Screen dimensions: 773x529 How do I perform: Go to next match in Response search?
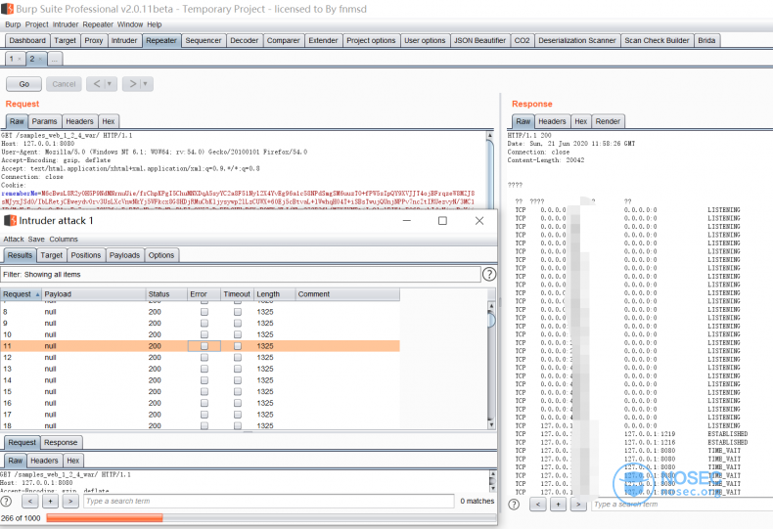578,504
